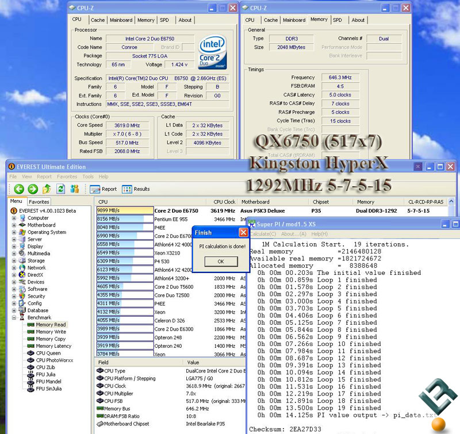Expand the DirectX tree node
This screenshot has width=460, height=434.
click(x=14, y=275)
